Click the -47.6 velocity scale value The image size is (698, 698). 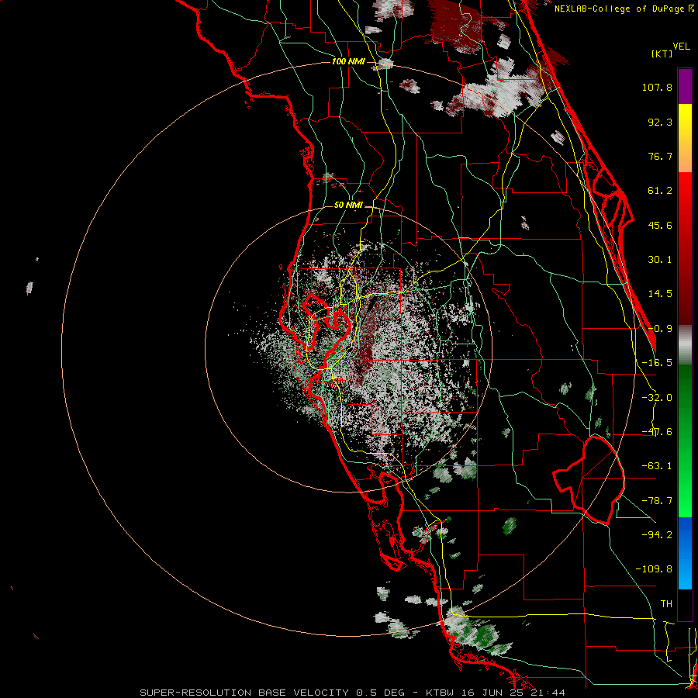coord(657,432)
